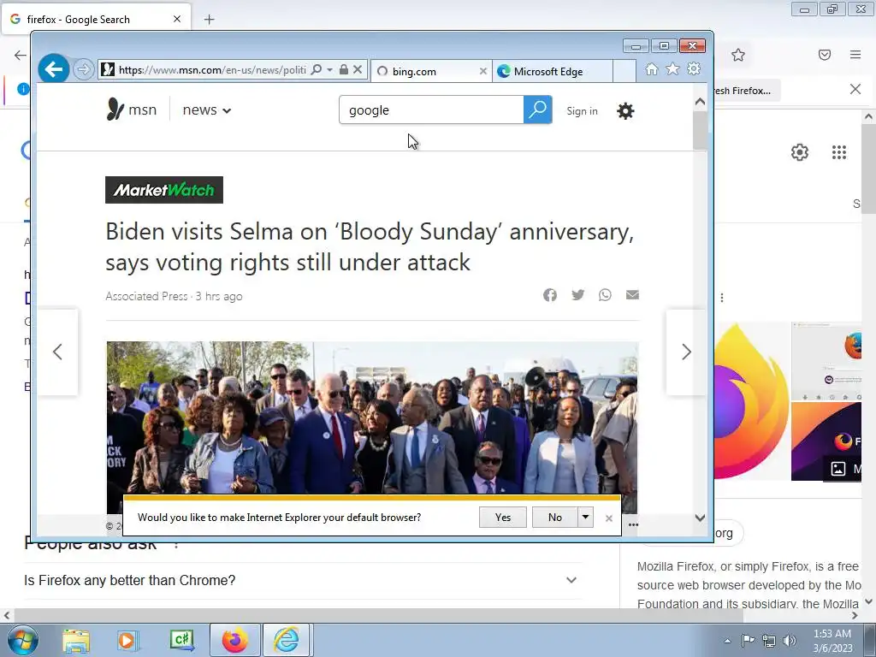This screenshot has height=657, width=876.
Task: Share article by email icon
Action: pos(632,295)
